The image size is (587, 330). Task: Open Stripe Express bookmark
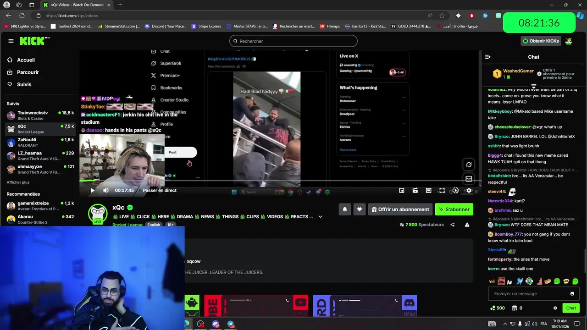[x=206, y=26]
